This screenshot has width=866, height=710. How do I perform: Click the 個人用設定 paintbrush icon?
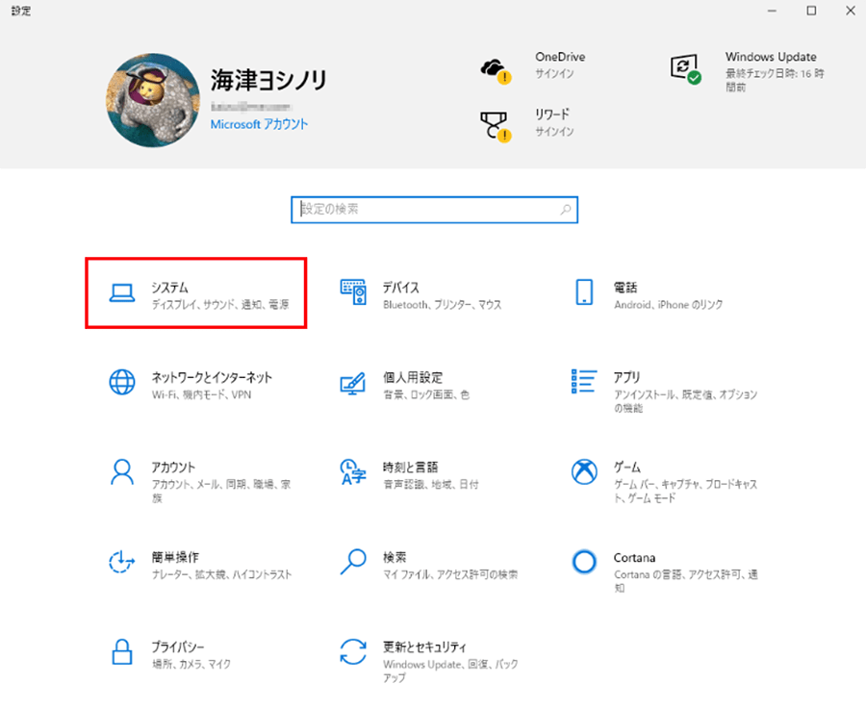353,383
